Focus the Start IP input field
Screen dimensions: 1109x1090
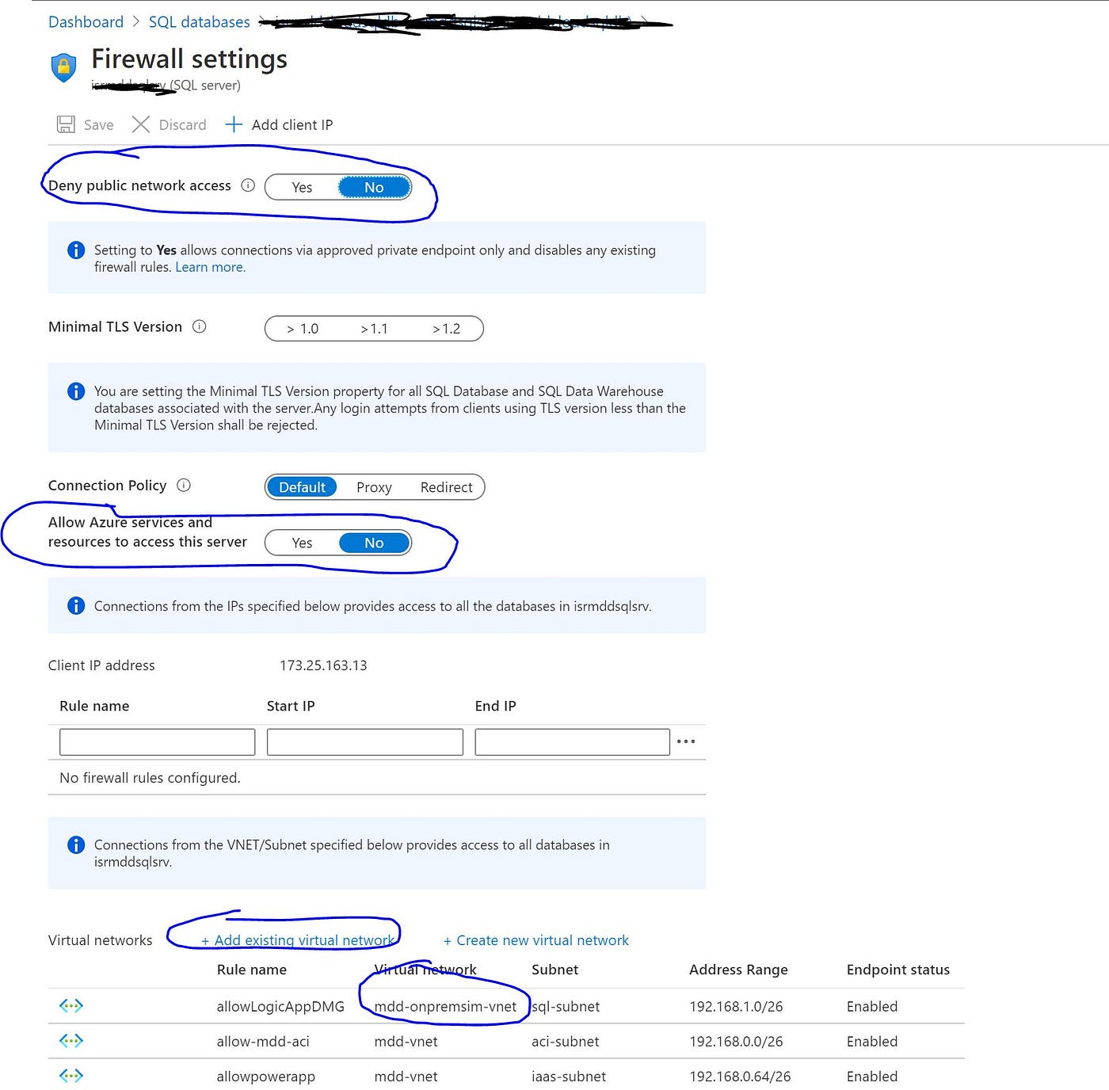coord(364,741)
